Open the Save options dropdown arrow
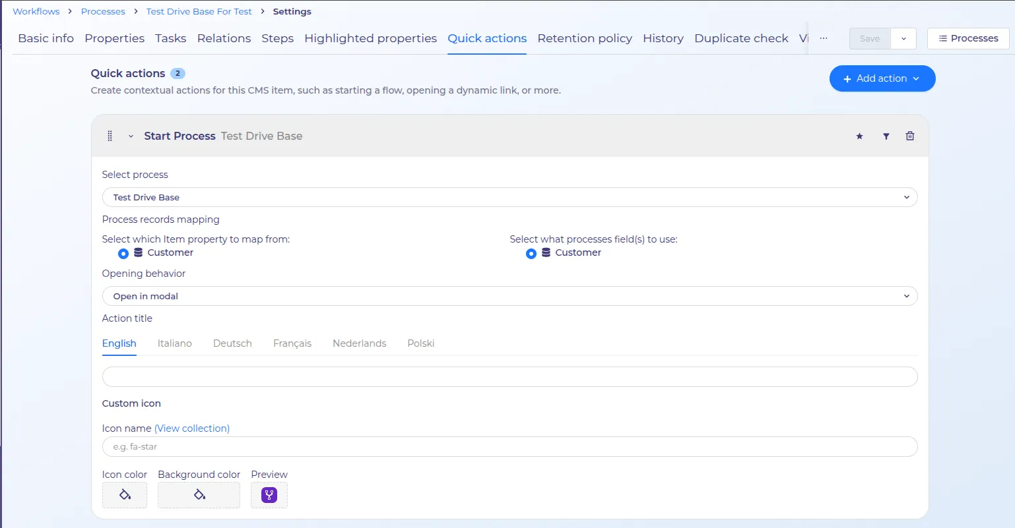The width and height of the screenshot is (1015, 528). (903, 38)
